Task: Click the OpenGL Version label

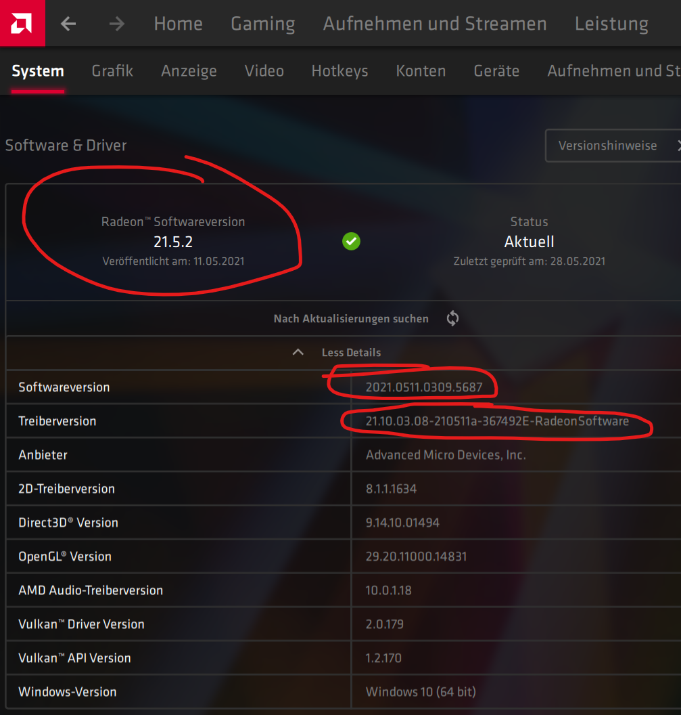Action: (x=65, y=557)
